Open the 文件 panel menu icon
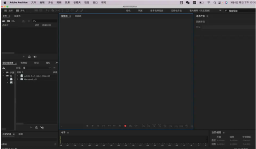 [x=9, y=16]
